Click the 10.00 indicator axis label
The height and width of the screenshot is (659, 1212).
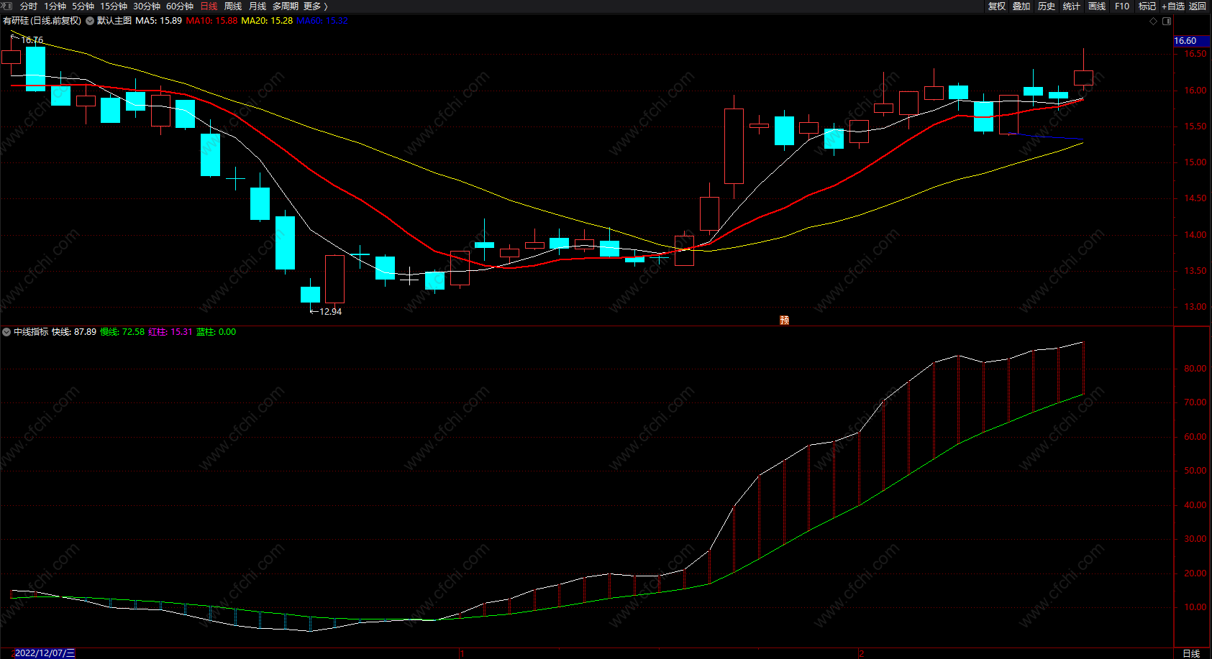(1195, 607)
